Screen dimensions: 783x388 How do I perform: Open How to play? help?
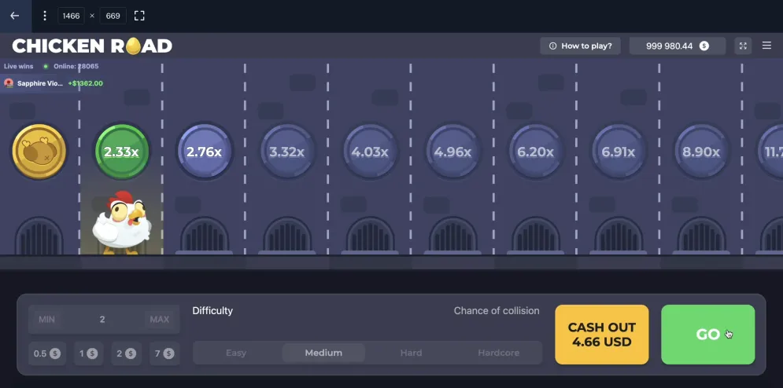(581, 46)
